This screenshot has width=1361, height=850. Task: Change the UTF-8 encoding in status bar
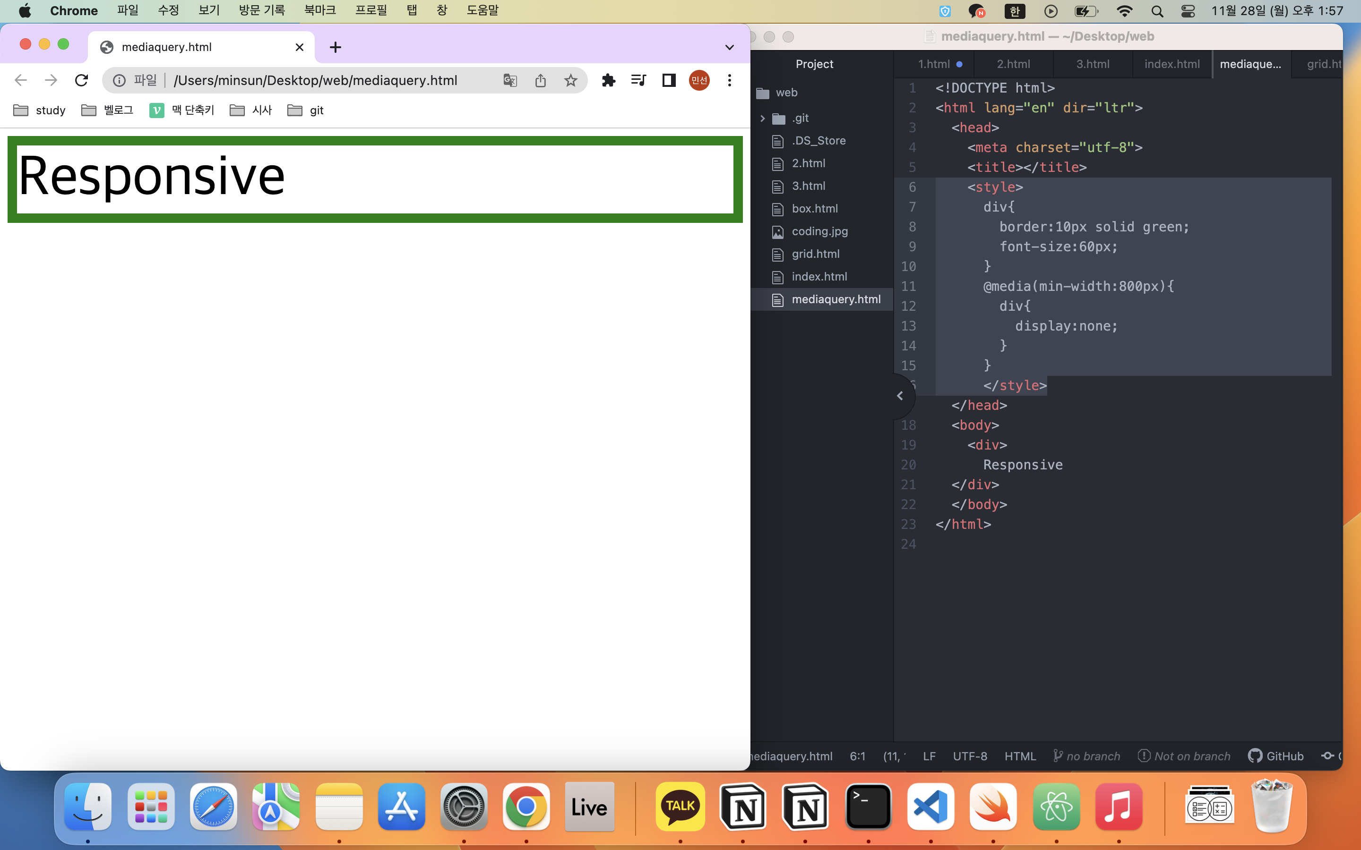970,756
